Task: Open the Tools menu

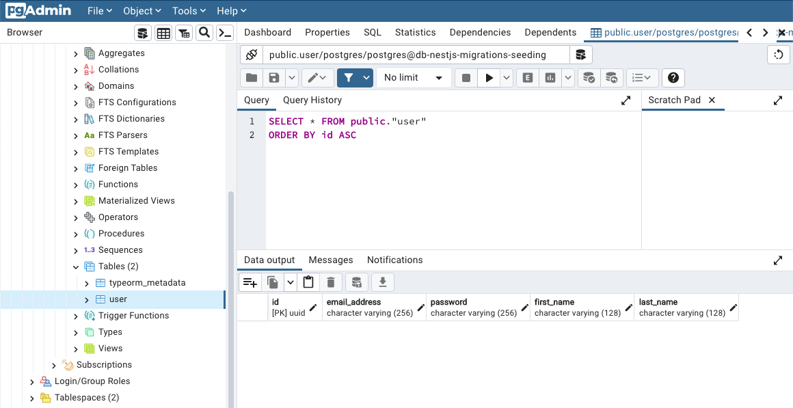Action: tap(188, 10)
